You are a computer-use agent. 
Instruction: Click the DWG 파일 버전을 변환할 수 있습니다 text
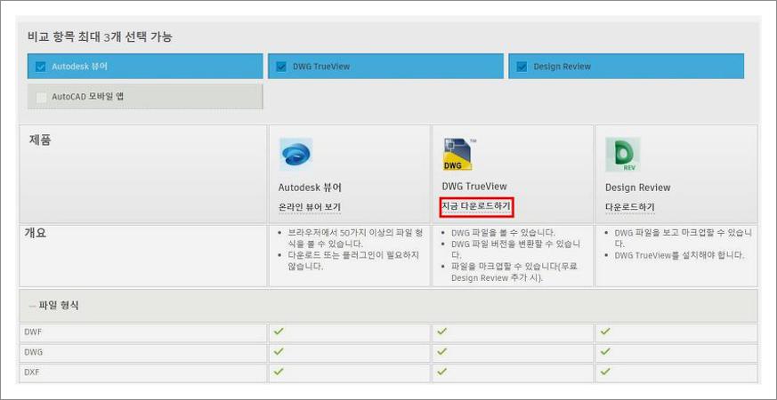click(x=515, y=249)
